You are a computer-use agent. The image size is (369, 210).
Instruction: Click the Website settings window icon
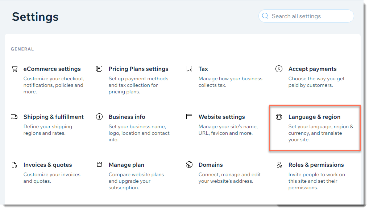coord(189,117)
